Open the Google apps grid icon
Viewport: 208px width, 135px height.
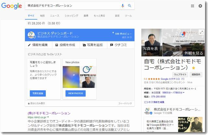[x=192, y=6]
